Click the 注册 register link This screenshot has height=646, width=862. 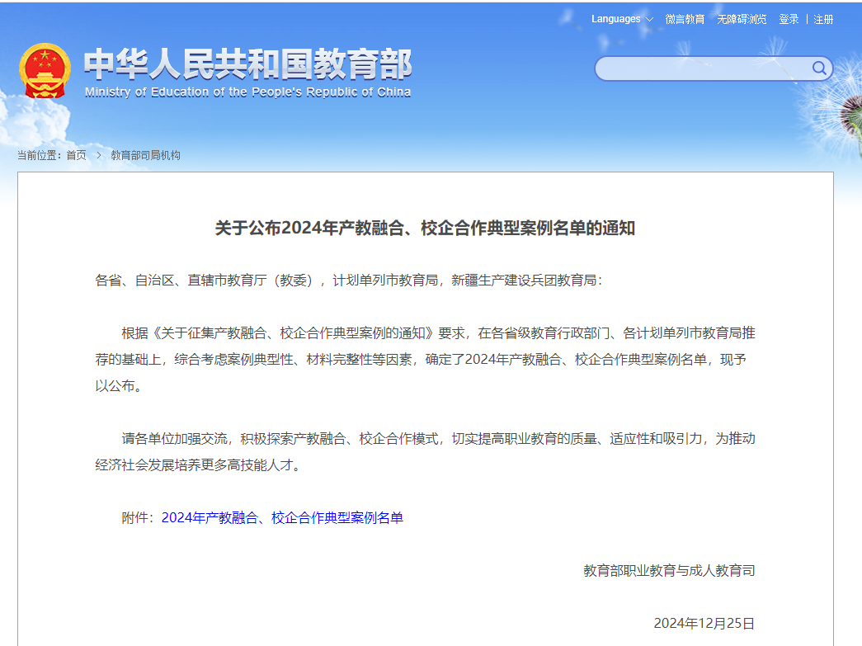(823, 19)
